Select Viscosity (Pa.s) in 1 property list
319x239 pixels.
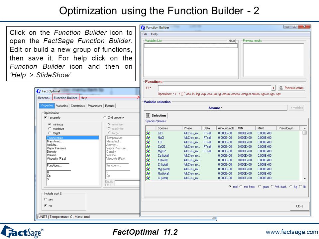click(73, 159)
